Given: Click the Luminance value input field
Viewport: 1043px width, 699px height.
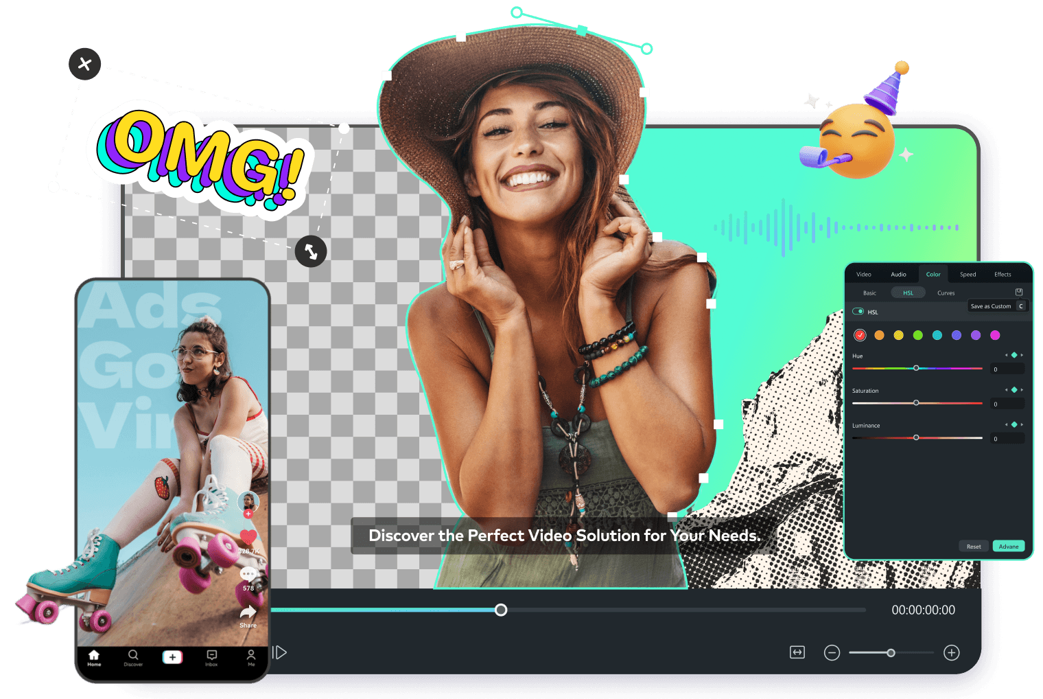Looking at the screenshot, I should tap(1007, 438).
